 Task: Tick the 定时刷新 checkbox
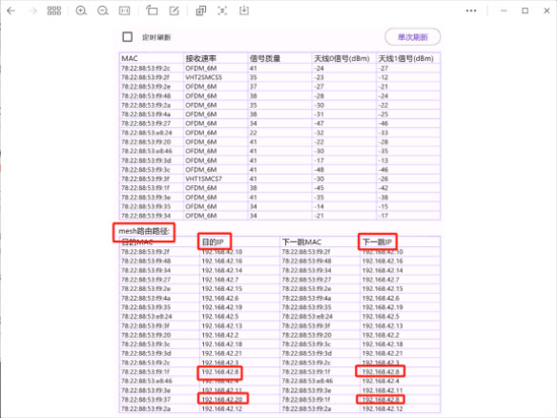pyautogui.click(x=128, y=37)
